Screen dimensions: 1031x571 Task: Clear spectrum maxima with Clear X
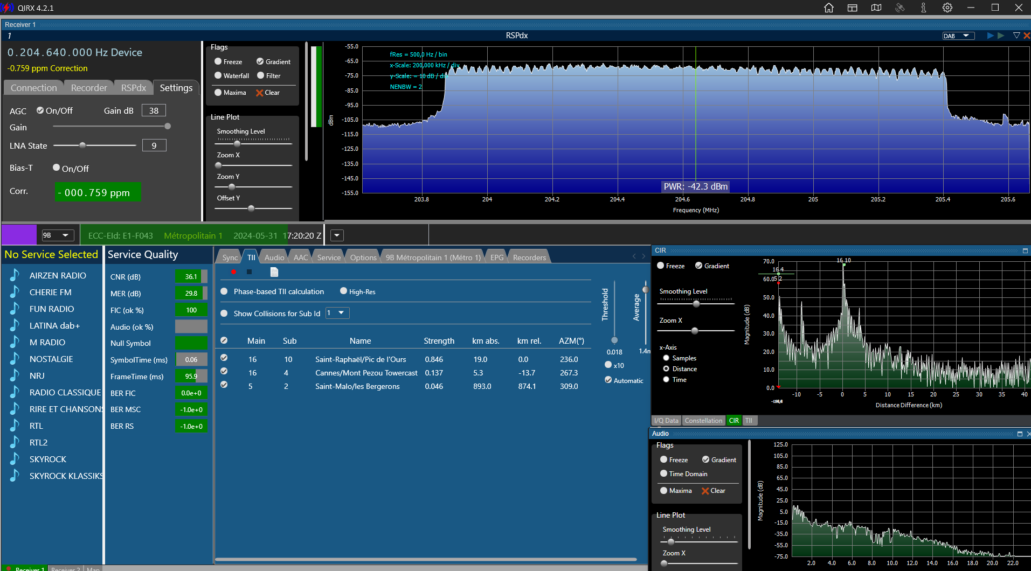(268, 93)
